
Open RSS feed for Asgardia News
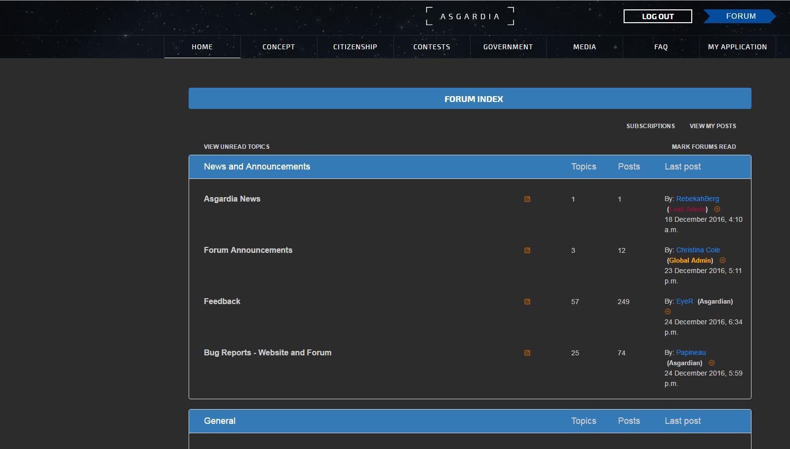[x=527, y=199]
